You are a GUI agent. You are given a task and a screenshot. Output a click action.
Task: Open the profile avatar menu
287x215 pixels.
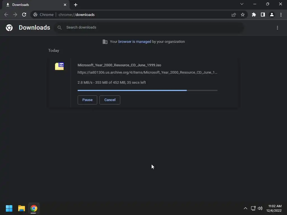[x=272, y=15]
